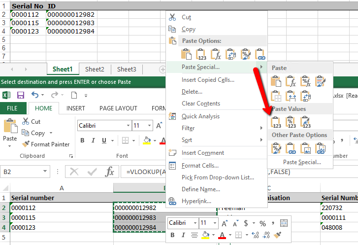Image resolution: width=358 pixels, height=245 pixels.
Task: Toggle Bold in ribbon Font group
Action: point(82,140)
